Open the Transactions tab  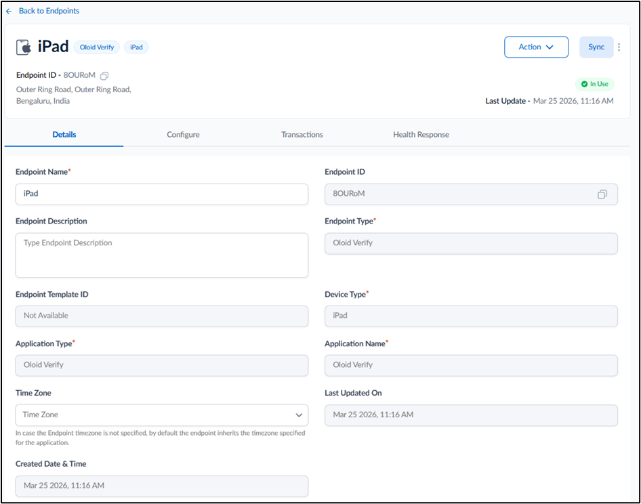tap(302, 135)
